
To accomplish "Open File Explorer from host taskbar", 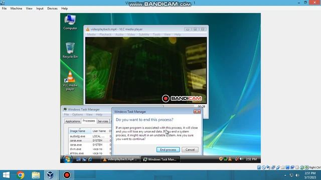I will click(x=36, y=175).
